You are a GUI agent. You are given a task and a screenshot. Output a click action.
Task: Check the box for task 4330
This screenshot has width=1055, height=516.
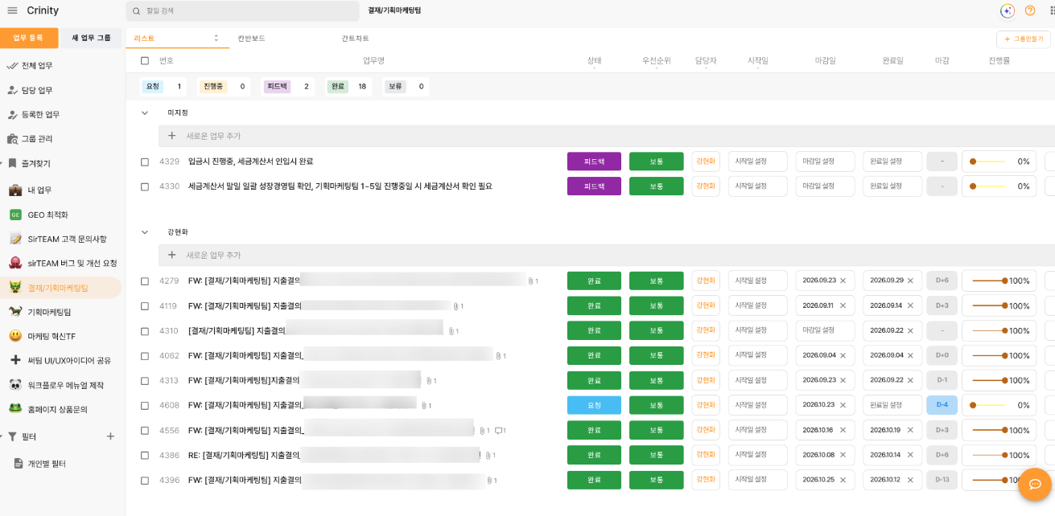point(145,186)
